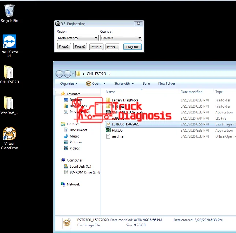Click Computer icon in navigation pane

pyautogui.click(x=63, y=160)
